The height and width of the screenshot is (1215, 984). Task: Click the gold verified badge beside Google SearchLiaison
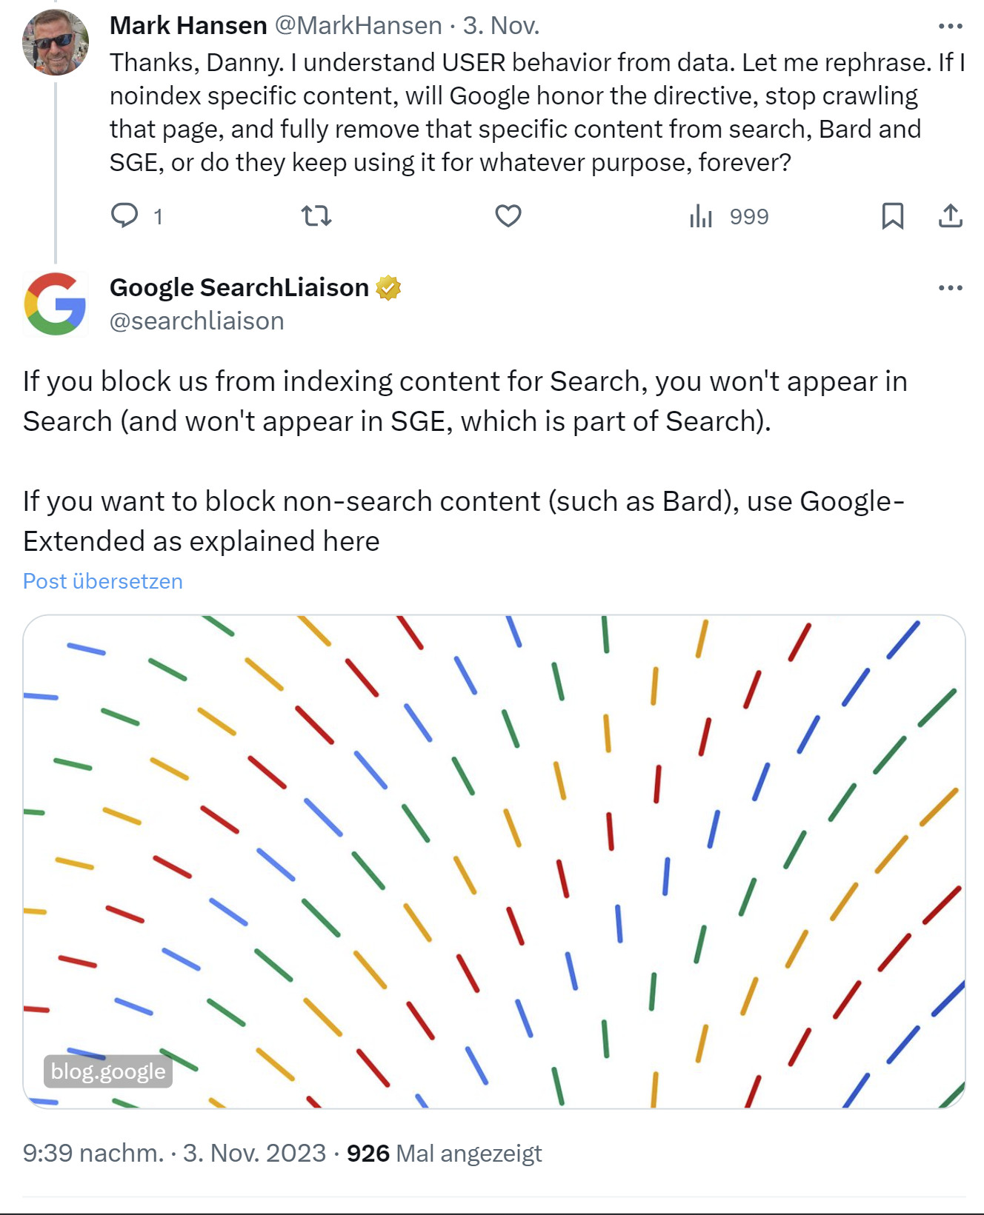tap(388, 287)
